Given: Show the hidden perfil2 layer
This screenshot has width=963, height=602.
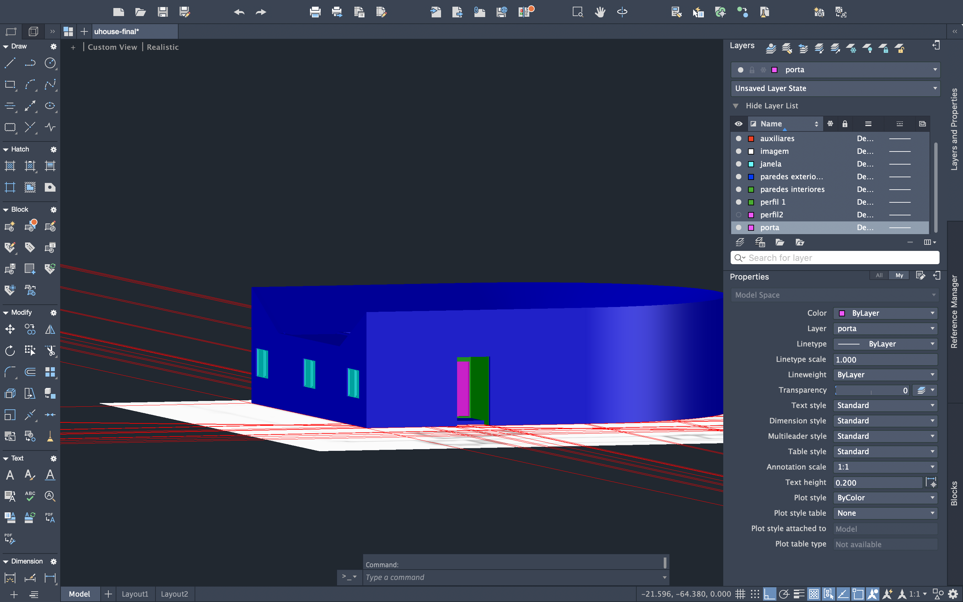Looking at the screenshot, I should coord(739,215).
